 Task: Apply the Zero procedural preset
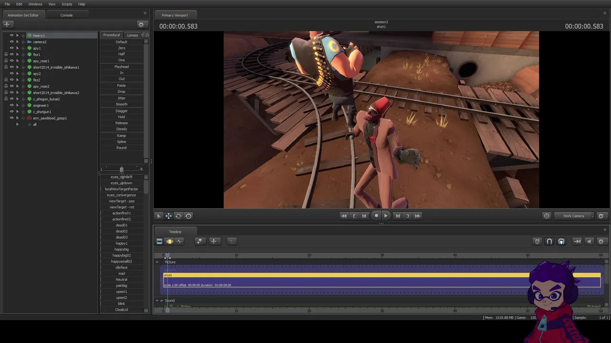click(x=121, y=48)
